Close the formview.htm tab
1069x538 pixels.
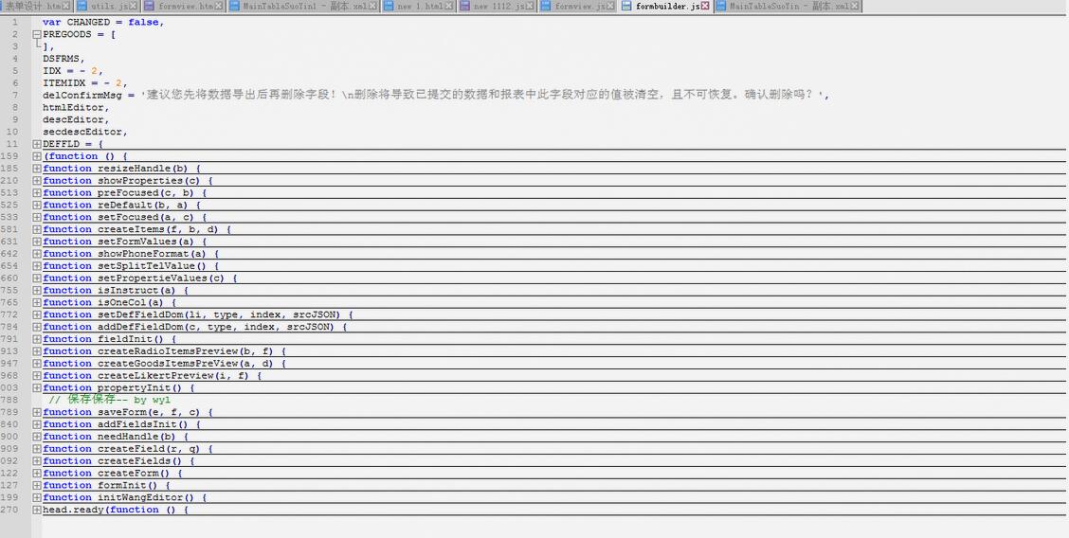tap(218, 6)
